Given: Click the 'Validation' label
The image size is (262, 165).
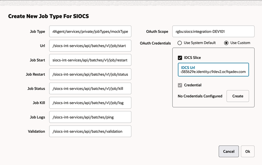Looking at the screenshot, I should [36, 131].
